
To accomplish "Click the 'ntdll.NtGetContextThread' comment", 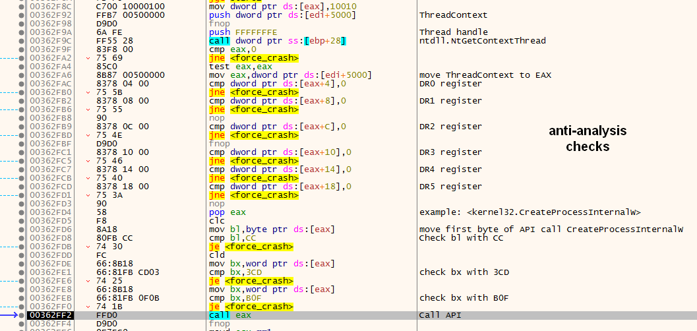I will (x=482, y=41).
